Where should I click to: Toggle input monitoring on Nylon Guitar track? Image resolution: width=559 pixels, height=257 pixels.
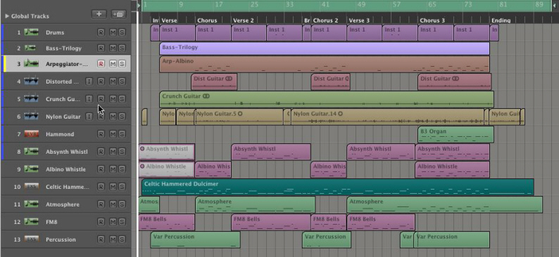click(89, 117)
